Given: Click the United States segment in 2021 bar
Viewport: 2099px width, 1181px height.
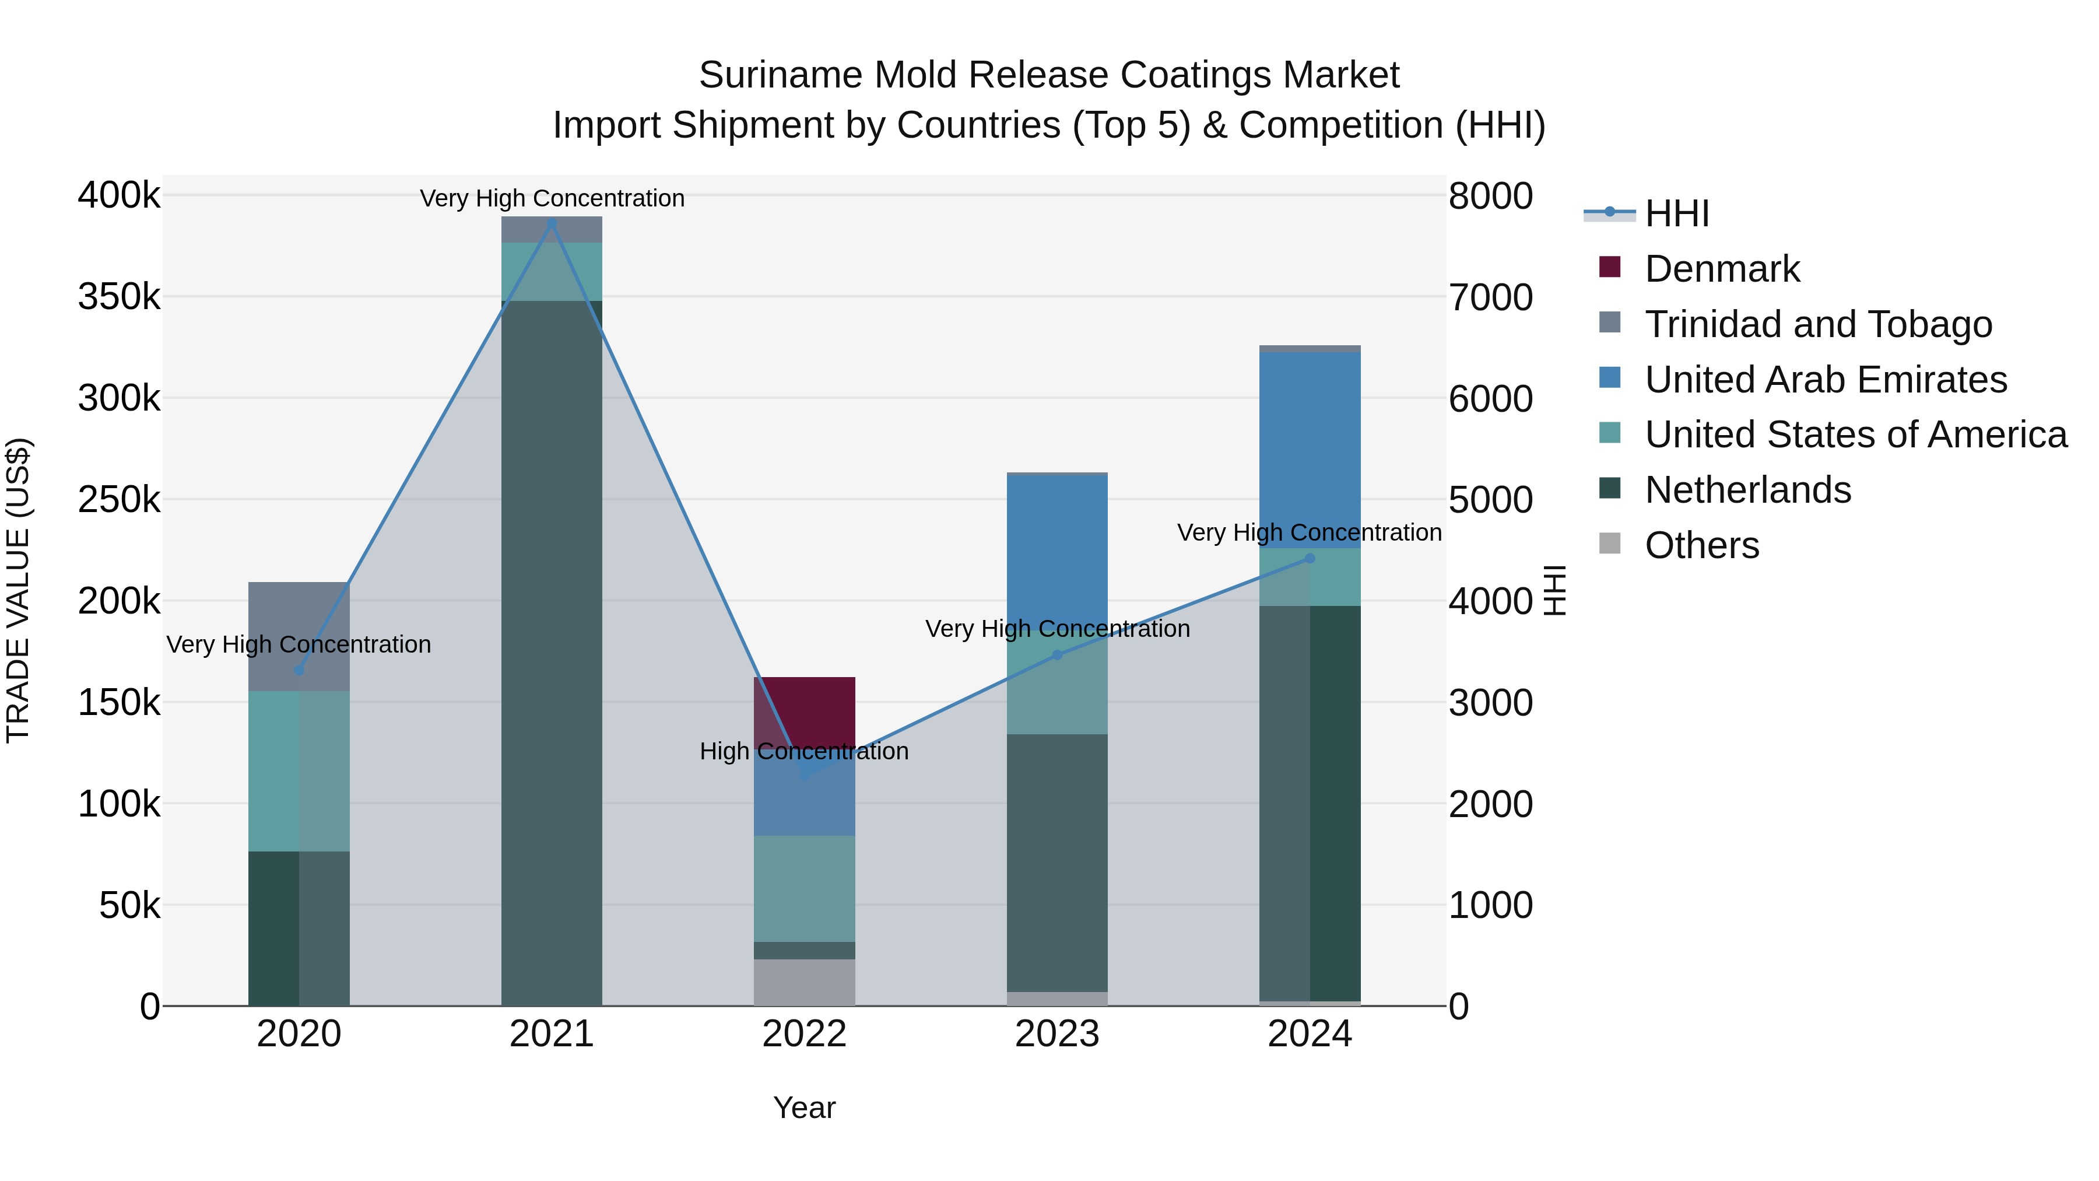Looking at the screenshot, I should pyautogui.click(x=552, y=271).
